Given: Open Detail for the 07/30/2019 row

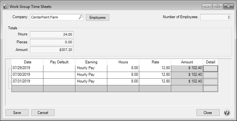Looking at the screenshot, I should pyautogui.click(x=210, y=75).
